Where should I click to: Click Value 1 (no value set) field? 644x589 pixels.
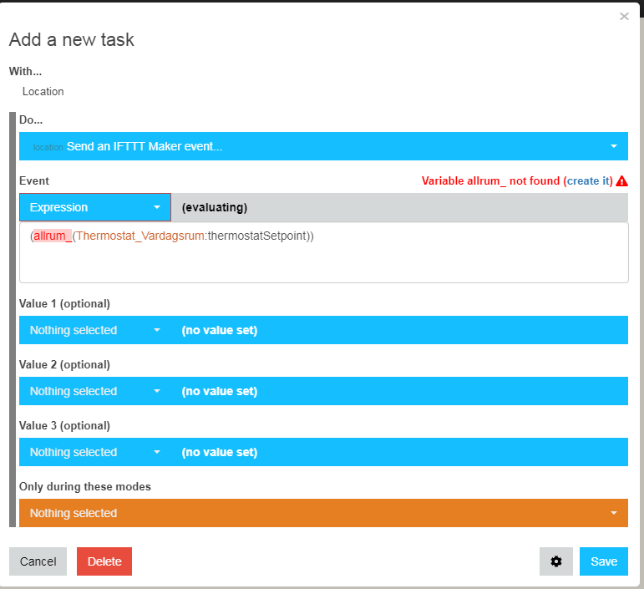(x=399, y=330)
